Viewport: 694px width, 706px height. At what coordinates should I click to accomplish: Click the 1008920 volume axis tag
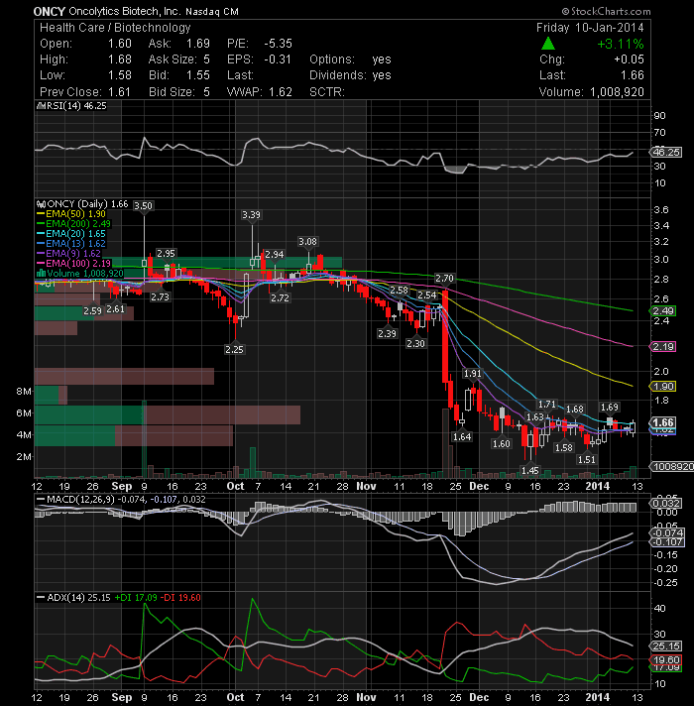coord(672,466)
